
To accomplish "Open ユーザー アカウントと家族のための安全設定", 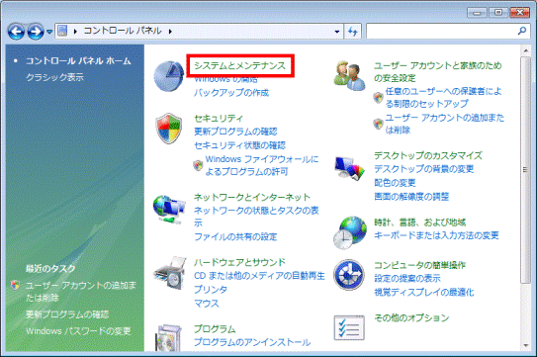I will (438, 71).
